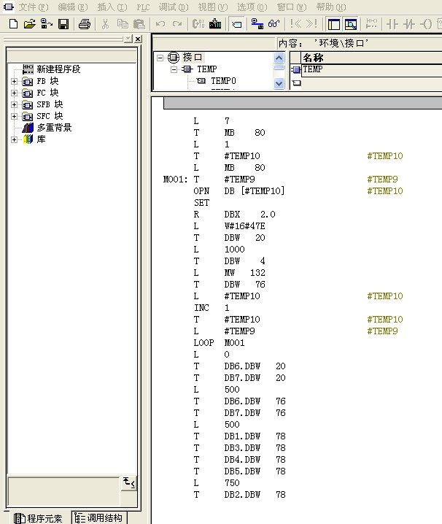This screenshot has width=442, height=524.
Task: Expand the SFC 块 tree node
Action: (14, 117)
